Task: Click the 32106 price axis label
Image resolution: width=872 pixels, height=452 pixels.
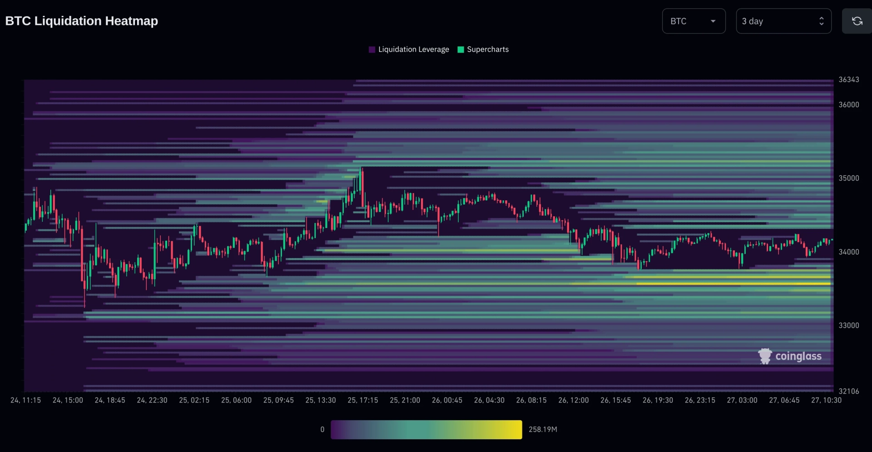Action: click(849, 391)
